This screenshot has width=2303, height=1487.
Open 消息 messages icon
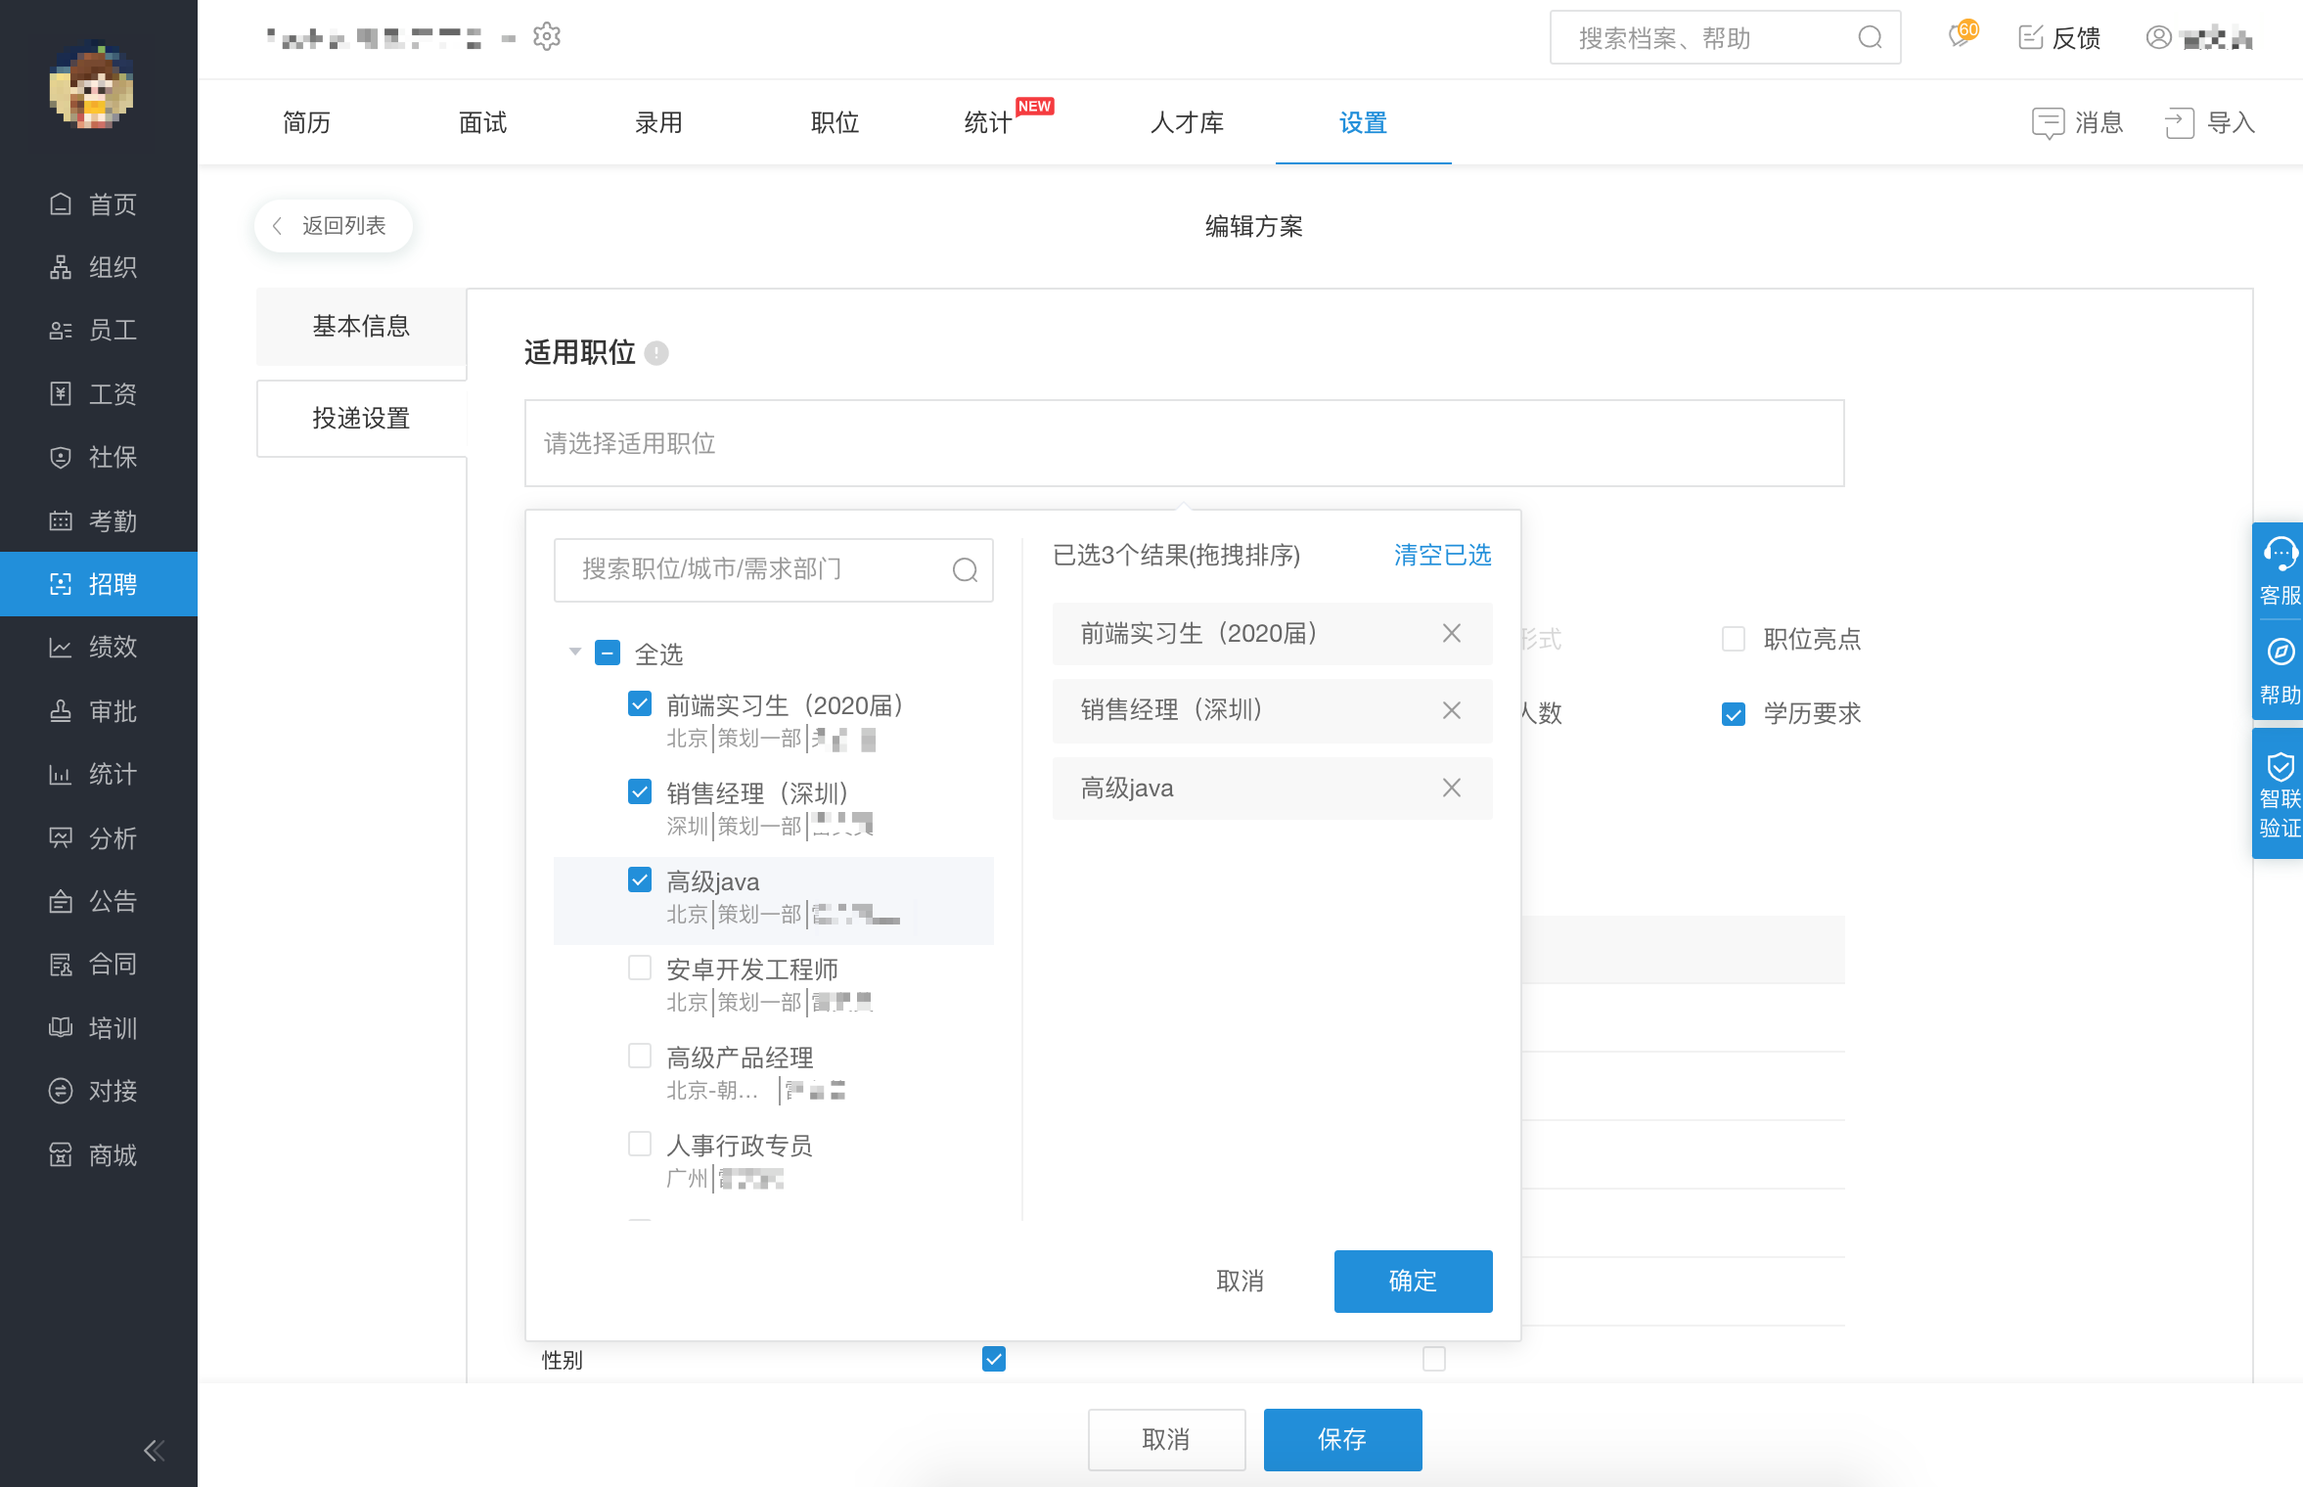pos(2048,123)
